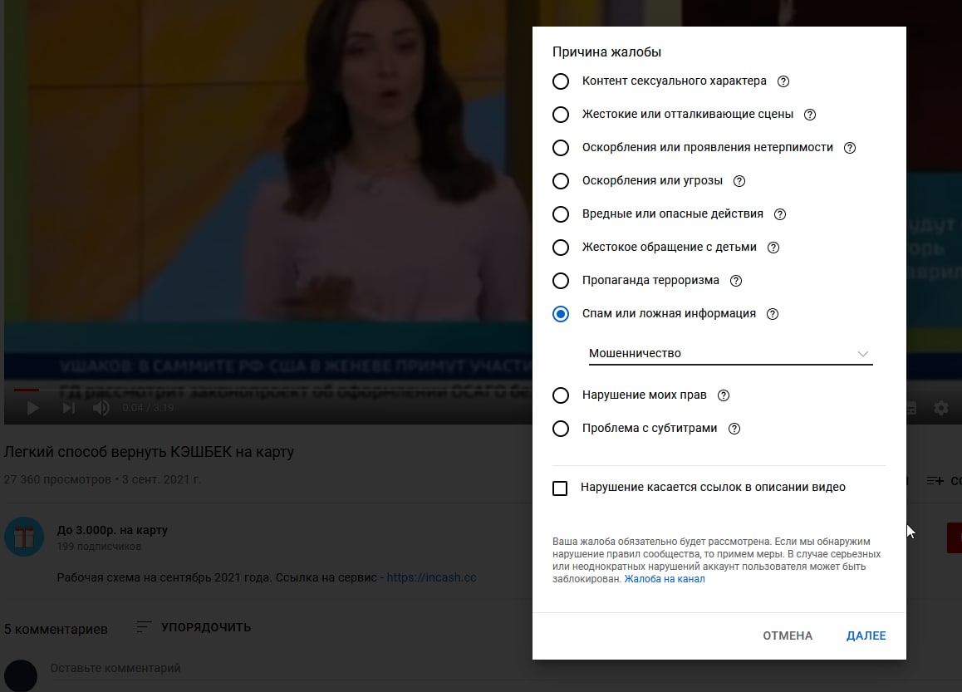Viewport: 962px width, 692px height.
Task: Select 'Оскорбления или угрозы' radio button
Action: (x=561, y=180)
